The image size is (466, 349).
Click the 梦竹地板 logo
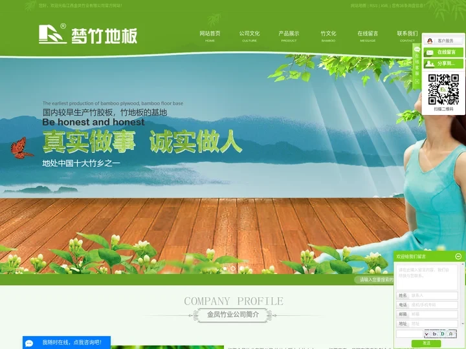[88, 34]
